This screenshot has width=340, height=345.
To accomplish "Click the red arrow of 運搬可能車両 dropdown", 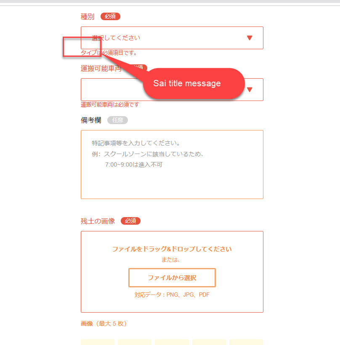I will click(250, 90).
